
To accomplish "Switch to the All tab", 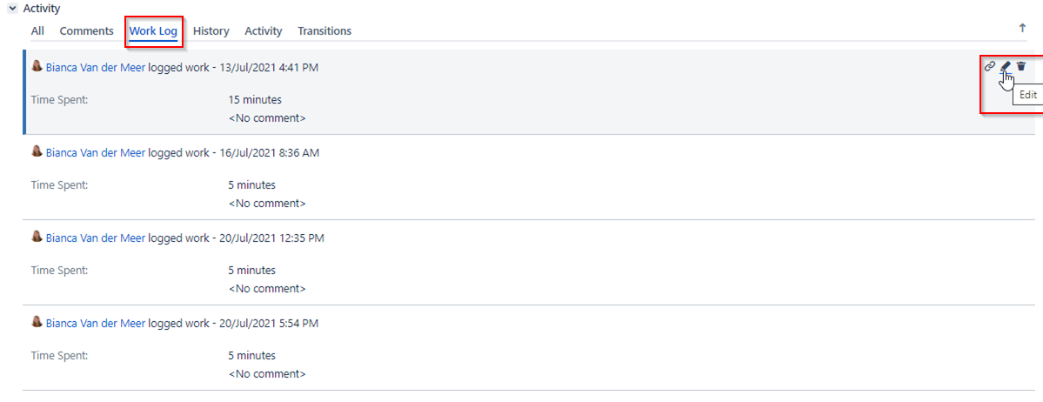I will pos(37,30).
